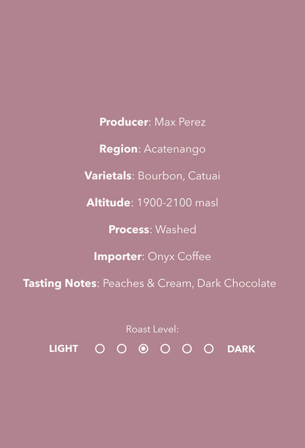Click the Producer label
The height and width of the screenshot is (448, 305).
tap(124, 122)
